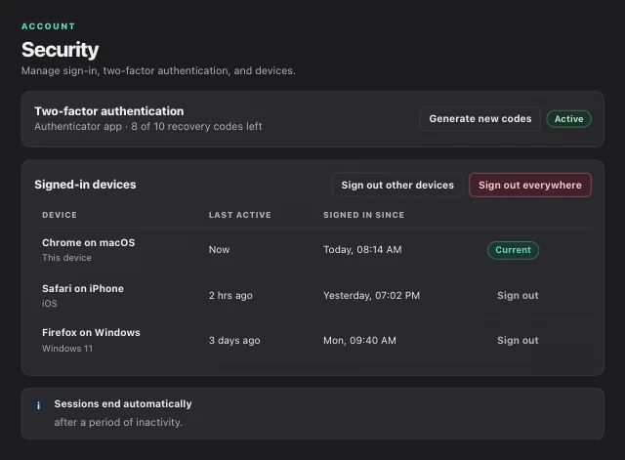The width and height of the screenshot is (625, 460).
Task: Click the SIGNED IN SINCE column header
Action: click(363, 215)
